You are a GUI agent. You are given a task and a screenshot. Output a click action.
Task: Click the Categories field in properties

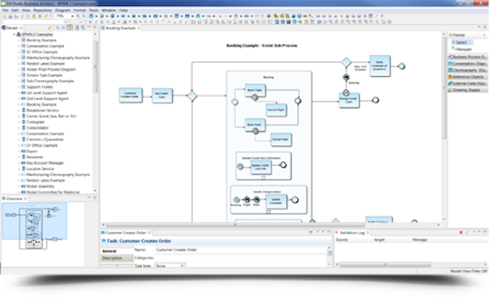click(241, 258)
